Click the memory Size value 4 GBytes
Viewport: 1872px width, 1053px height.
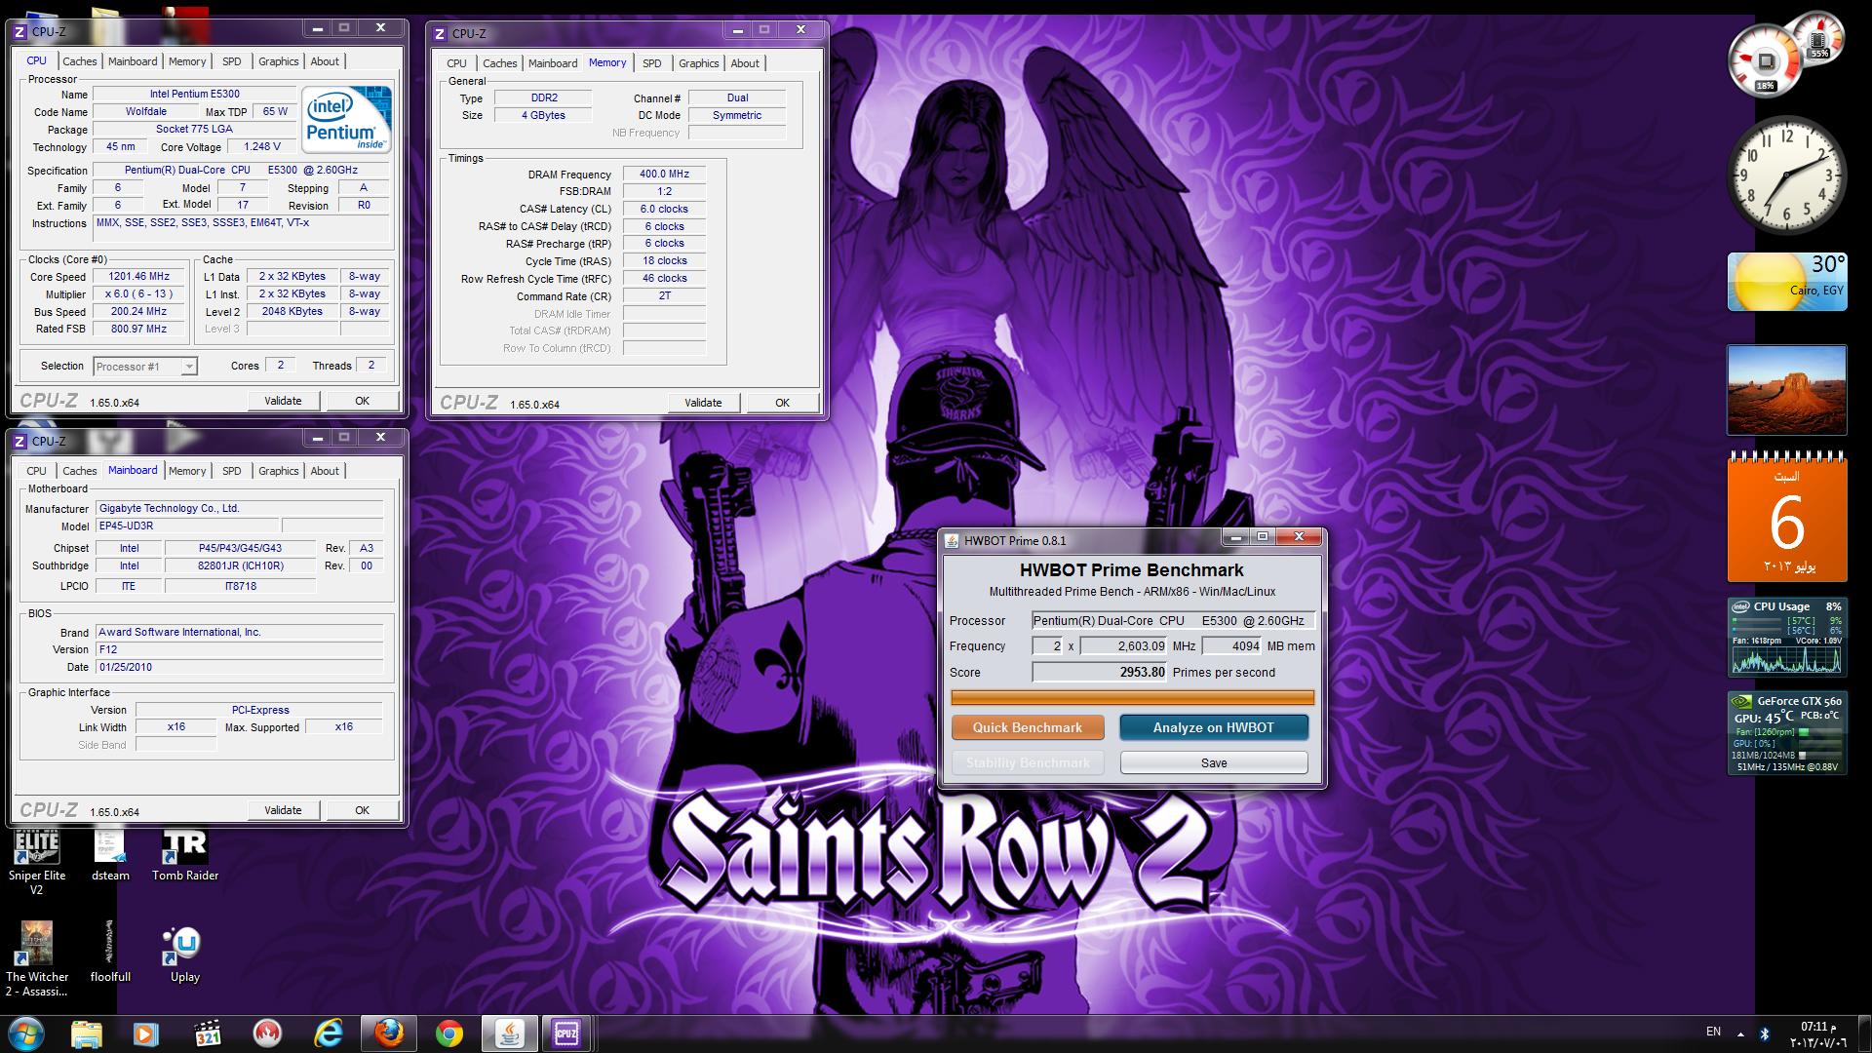pos(543,115)
